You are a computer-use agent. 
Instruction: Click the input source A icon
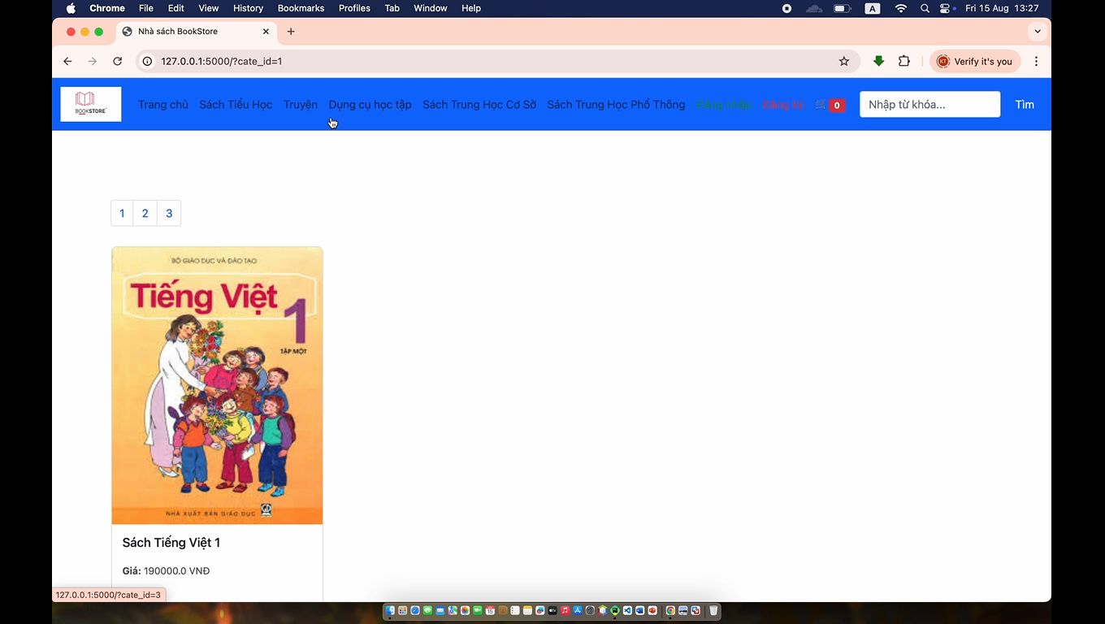click(x=873, y=8)
